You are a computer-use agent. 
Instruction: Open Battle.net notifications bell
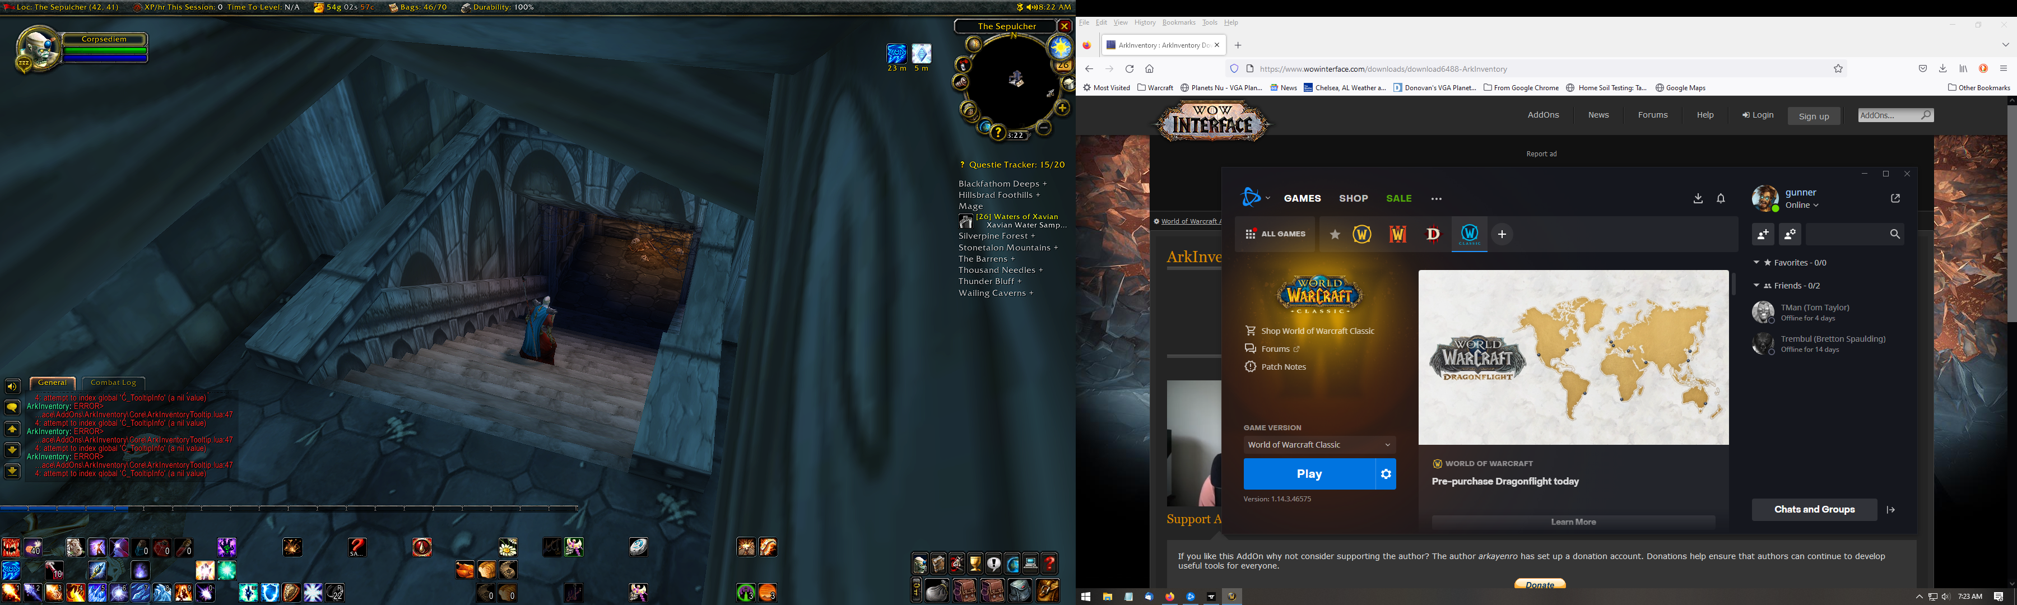point(1721,199)
